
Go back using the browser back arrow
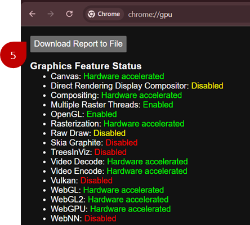[32, 14]
